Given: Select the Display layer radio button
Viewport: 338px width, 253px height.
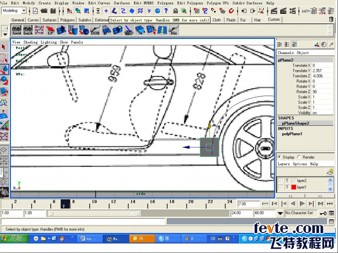Looking at the screenshot, I should click(279, 157).
